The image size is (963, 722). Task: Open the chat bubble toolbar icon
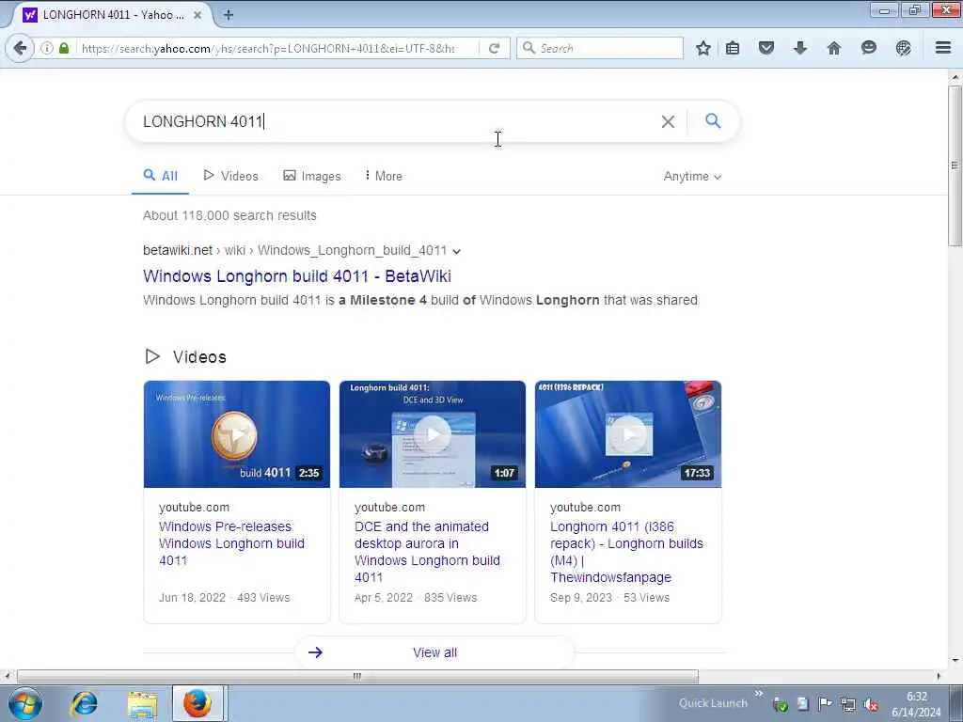(868, 48)
